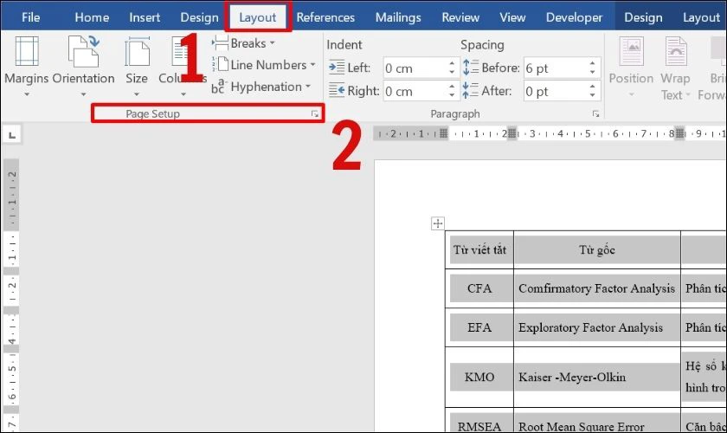Click the "Comfirmatory Factor Analysis" cell
Viewport: 727px width, 433px height.
[597, 288]
